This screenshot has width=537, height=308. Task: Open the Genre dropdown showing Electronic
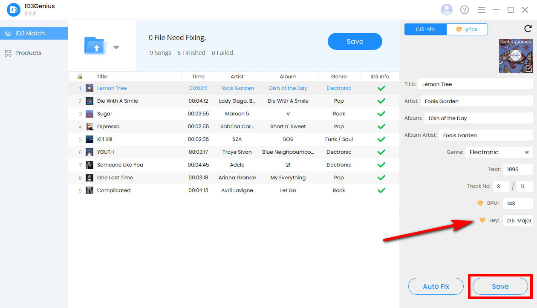click(498, 152)
